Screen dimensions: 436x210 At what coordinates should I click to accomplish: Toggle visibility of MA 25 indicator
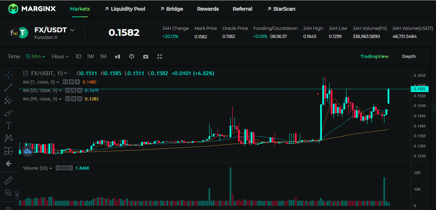pyautogui.click(x=68, y=90)
